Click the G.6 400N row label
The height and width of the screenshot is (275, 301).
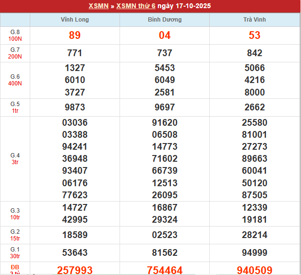(x=15, y=80)
